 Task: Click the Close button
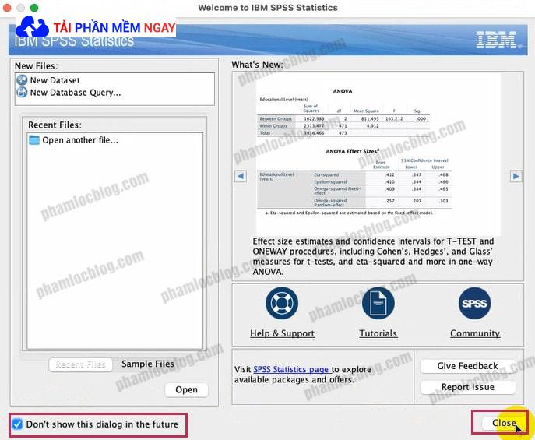pos(504,423)
